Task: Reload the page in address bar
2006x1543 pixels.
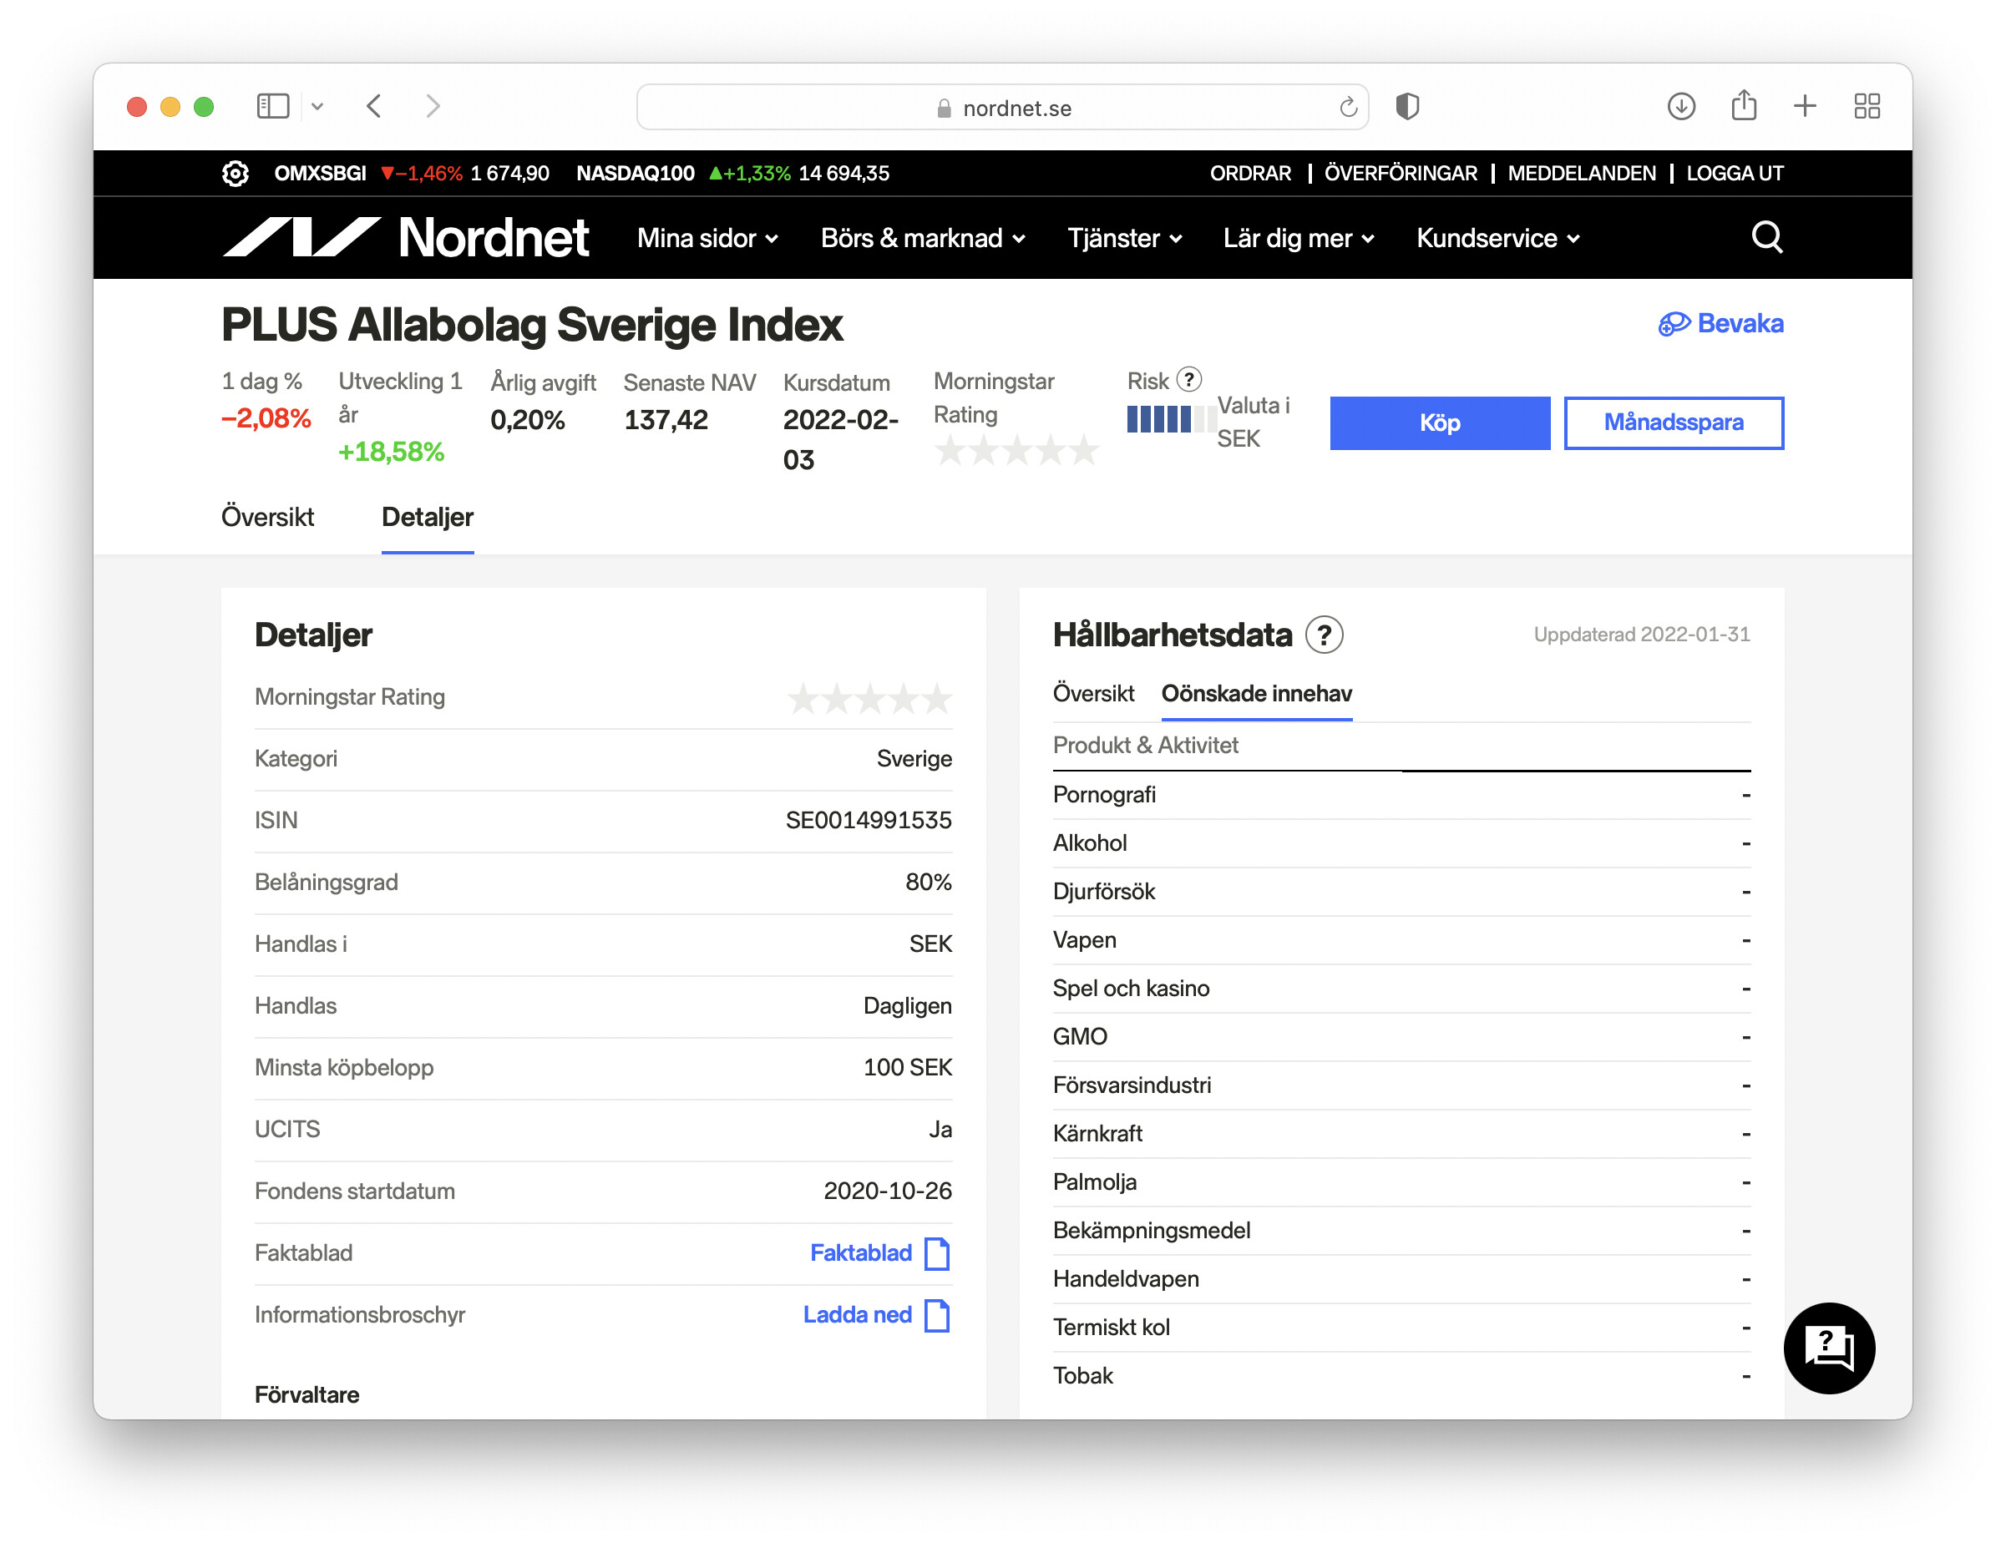Action: (1347, 108)
